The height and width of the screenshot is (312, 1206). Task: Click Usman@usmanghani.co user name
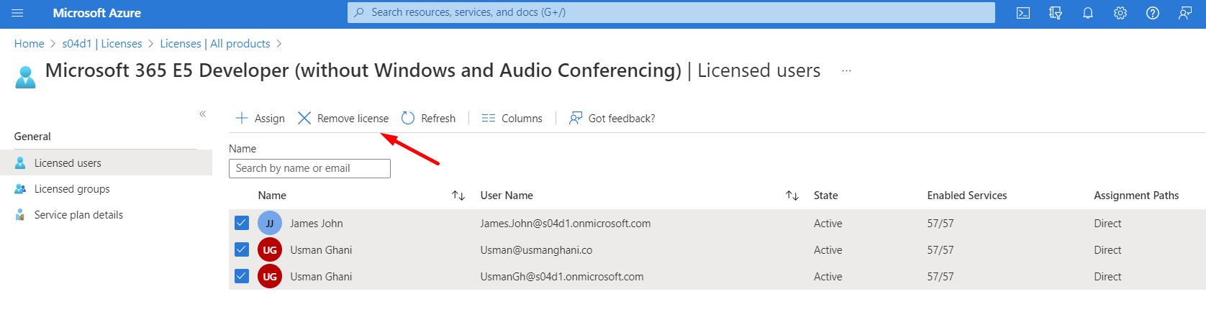click(537, 250)
